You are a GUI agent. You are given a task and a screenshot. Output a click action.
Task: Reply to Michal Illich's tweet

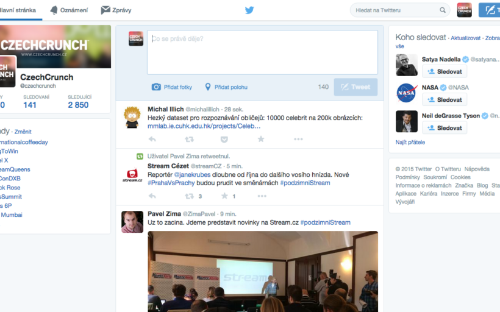pyautogui.click(x=152, y=139)
